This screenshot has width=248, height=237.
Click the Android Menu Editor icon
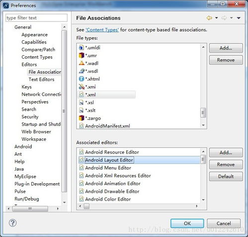[x=81, y=168]
